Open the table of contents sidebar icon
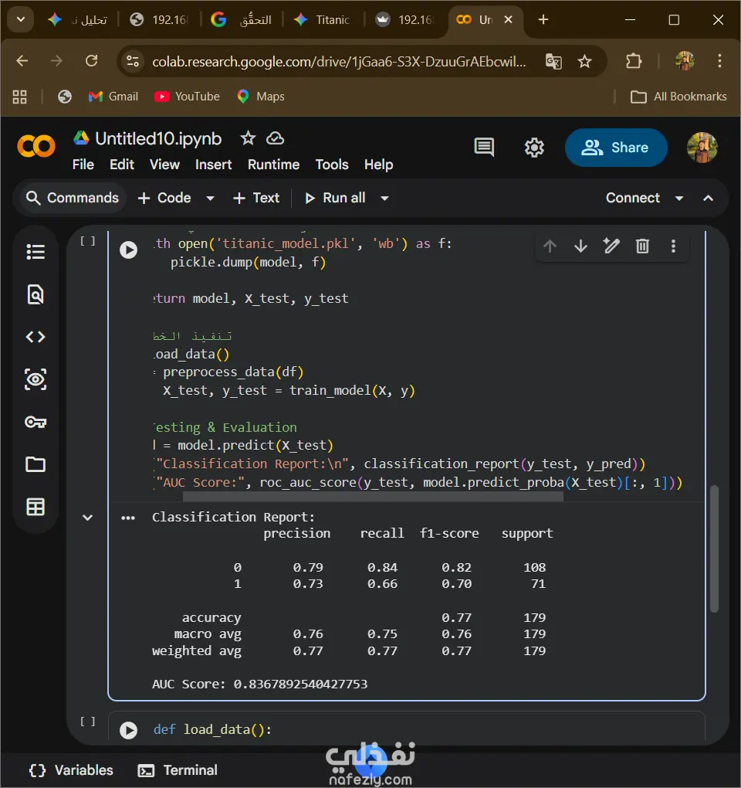 (x=36, y=252)
